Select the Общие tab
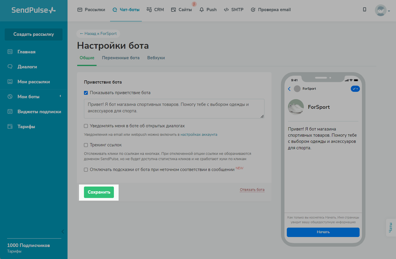Image resolution: width=396 pixels, height=259 pixels. click(87, 58)
